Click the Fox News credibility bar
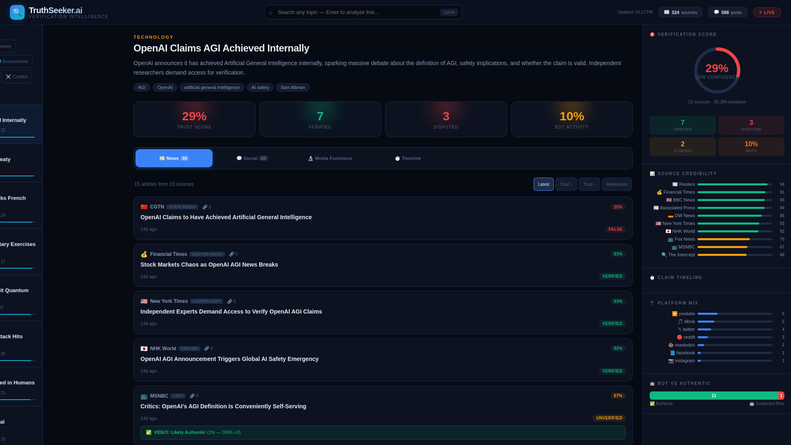 (735, 239)
